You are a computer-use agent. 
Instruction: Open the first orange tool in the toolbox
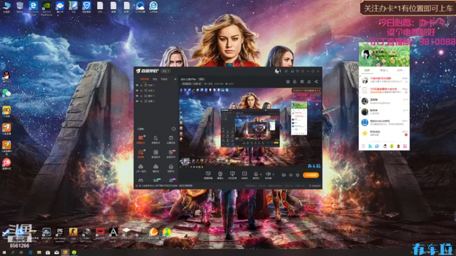141,139
